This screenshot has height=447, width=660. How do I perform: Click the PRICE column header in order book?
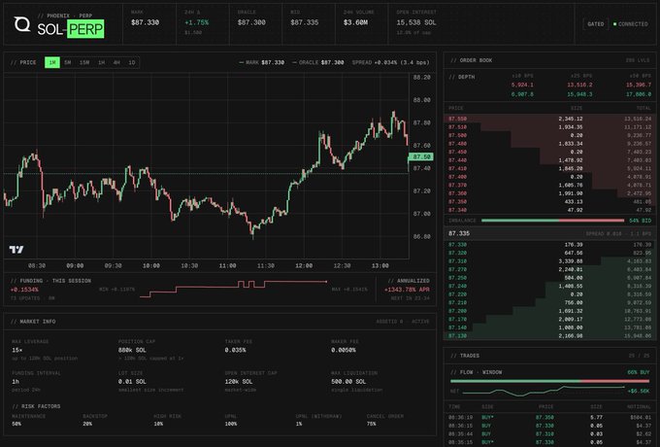456,108
